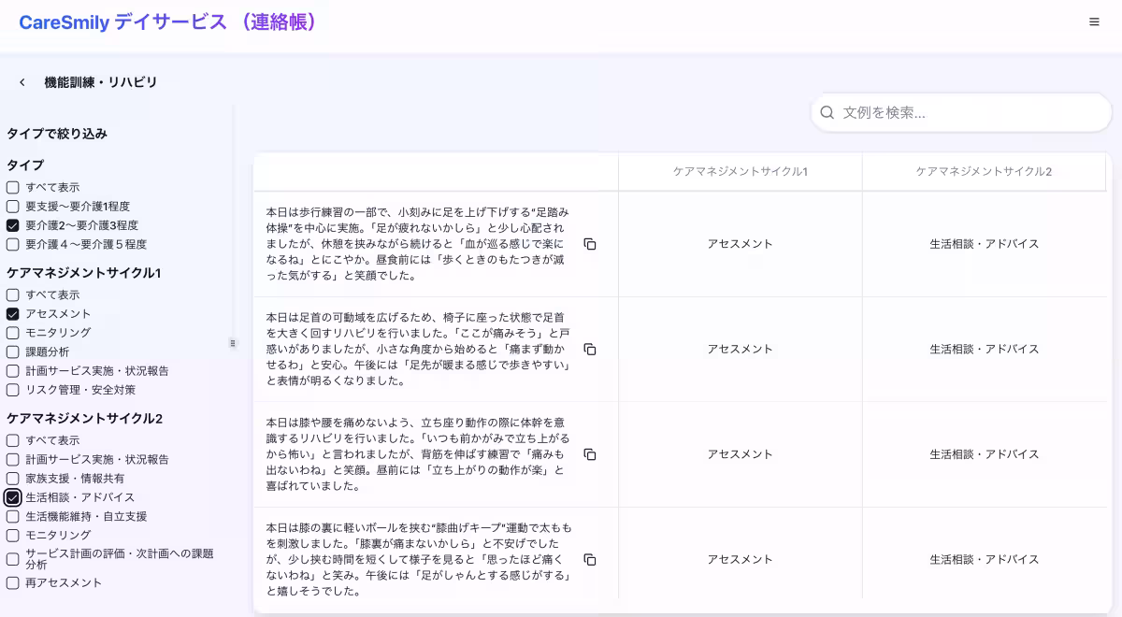
Task: Copy the ankle mobility rehab entry
Action: 592,347
